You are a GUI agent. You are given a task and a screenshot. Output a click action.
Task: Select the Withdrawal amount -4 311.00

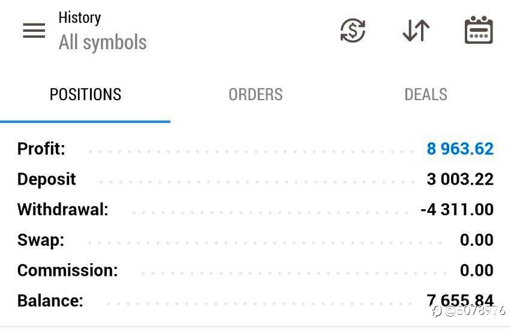click(x=457, y=209)
